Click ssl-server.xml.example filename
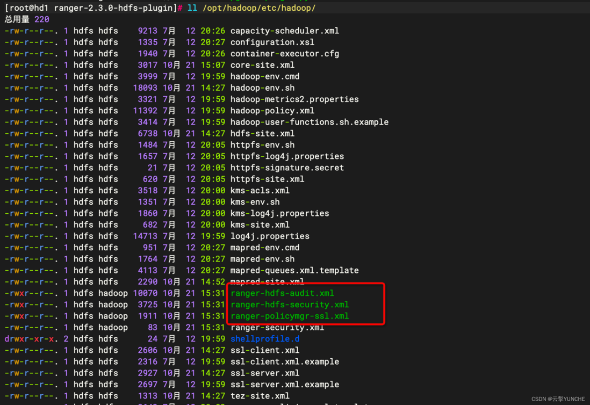Image resolution: width=590 pixels, height=405 pixels. (x=284, y=384)
